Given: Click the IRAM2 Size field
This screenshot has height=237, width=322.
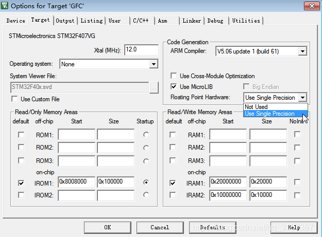Looking at the screenshot, I should [x=268, y=195].
